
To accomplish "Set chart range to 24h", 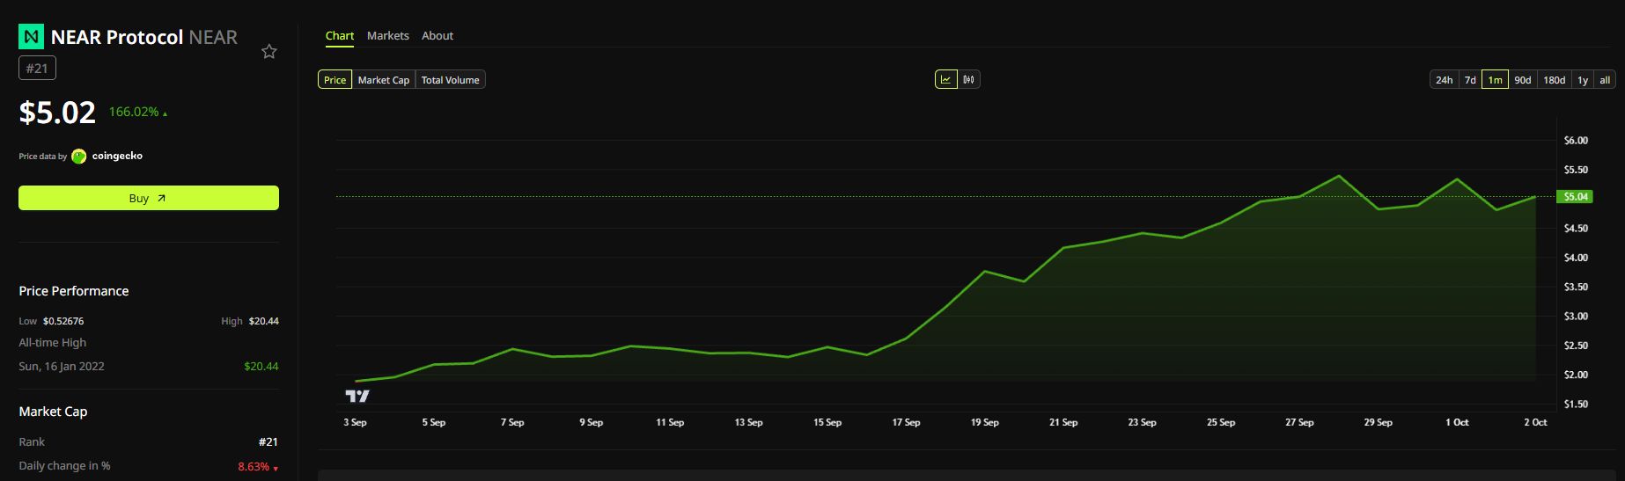I will [1445, 80].
